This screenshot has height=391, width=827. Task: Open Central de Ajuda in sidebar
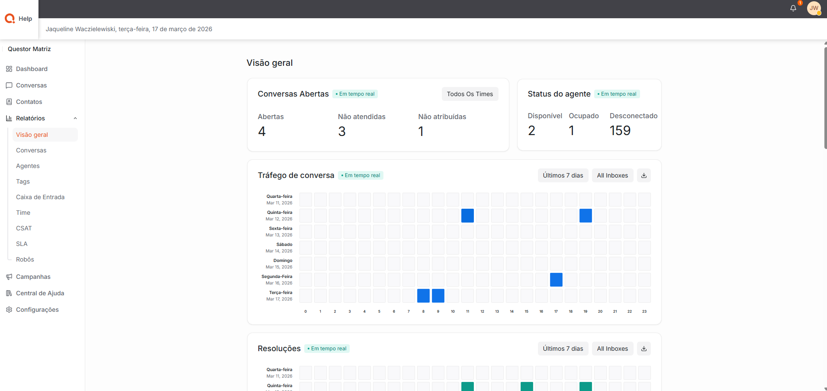[40, 293]
